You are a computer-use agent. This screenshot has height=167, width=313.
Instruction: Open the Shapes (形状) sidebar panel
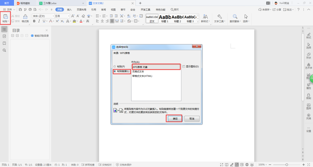(309, 56)
